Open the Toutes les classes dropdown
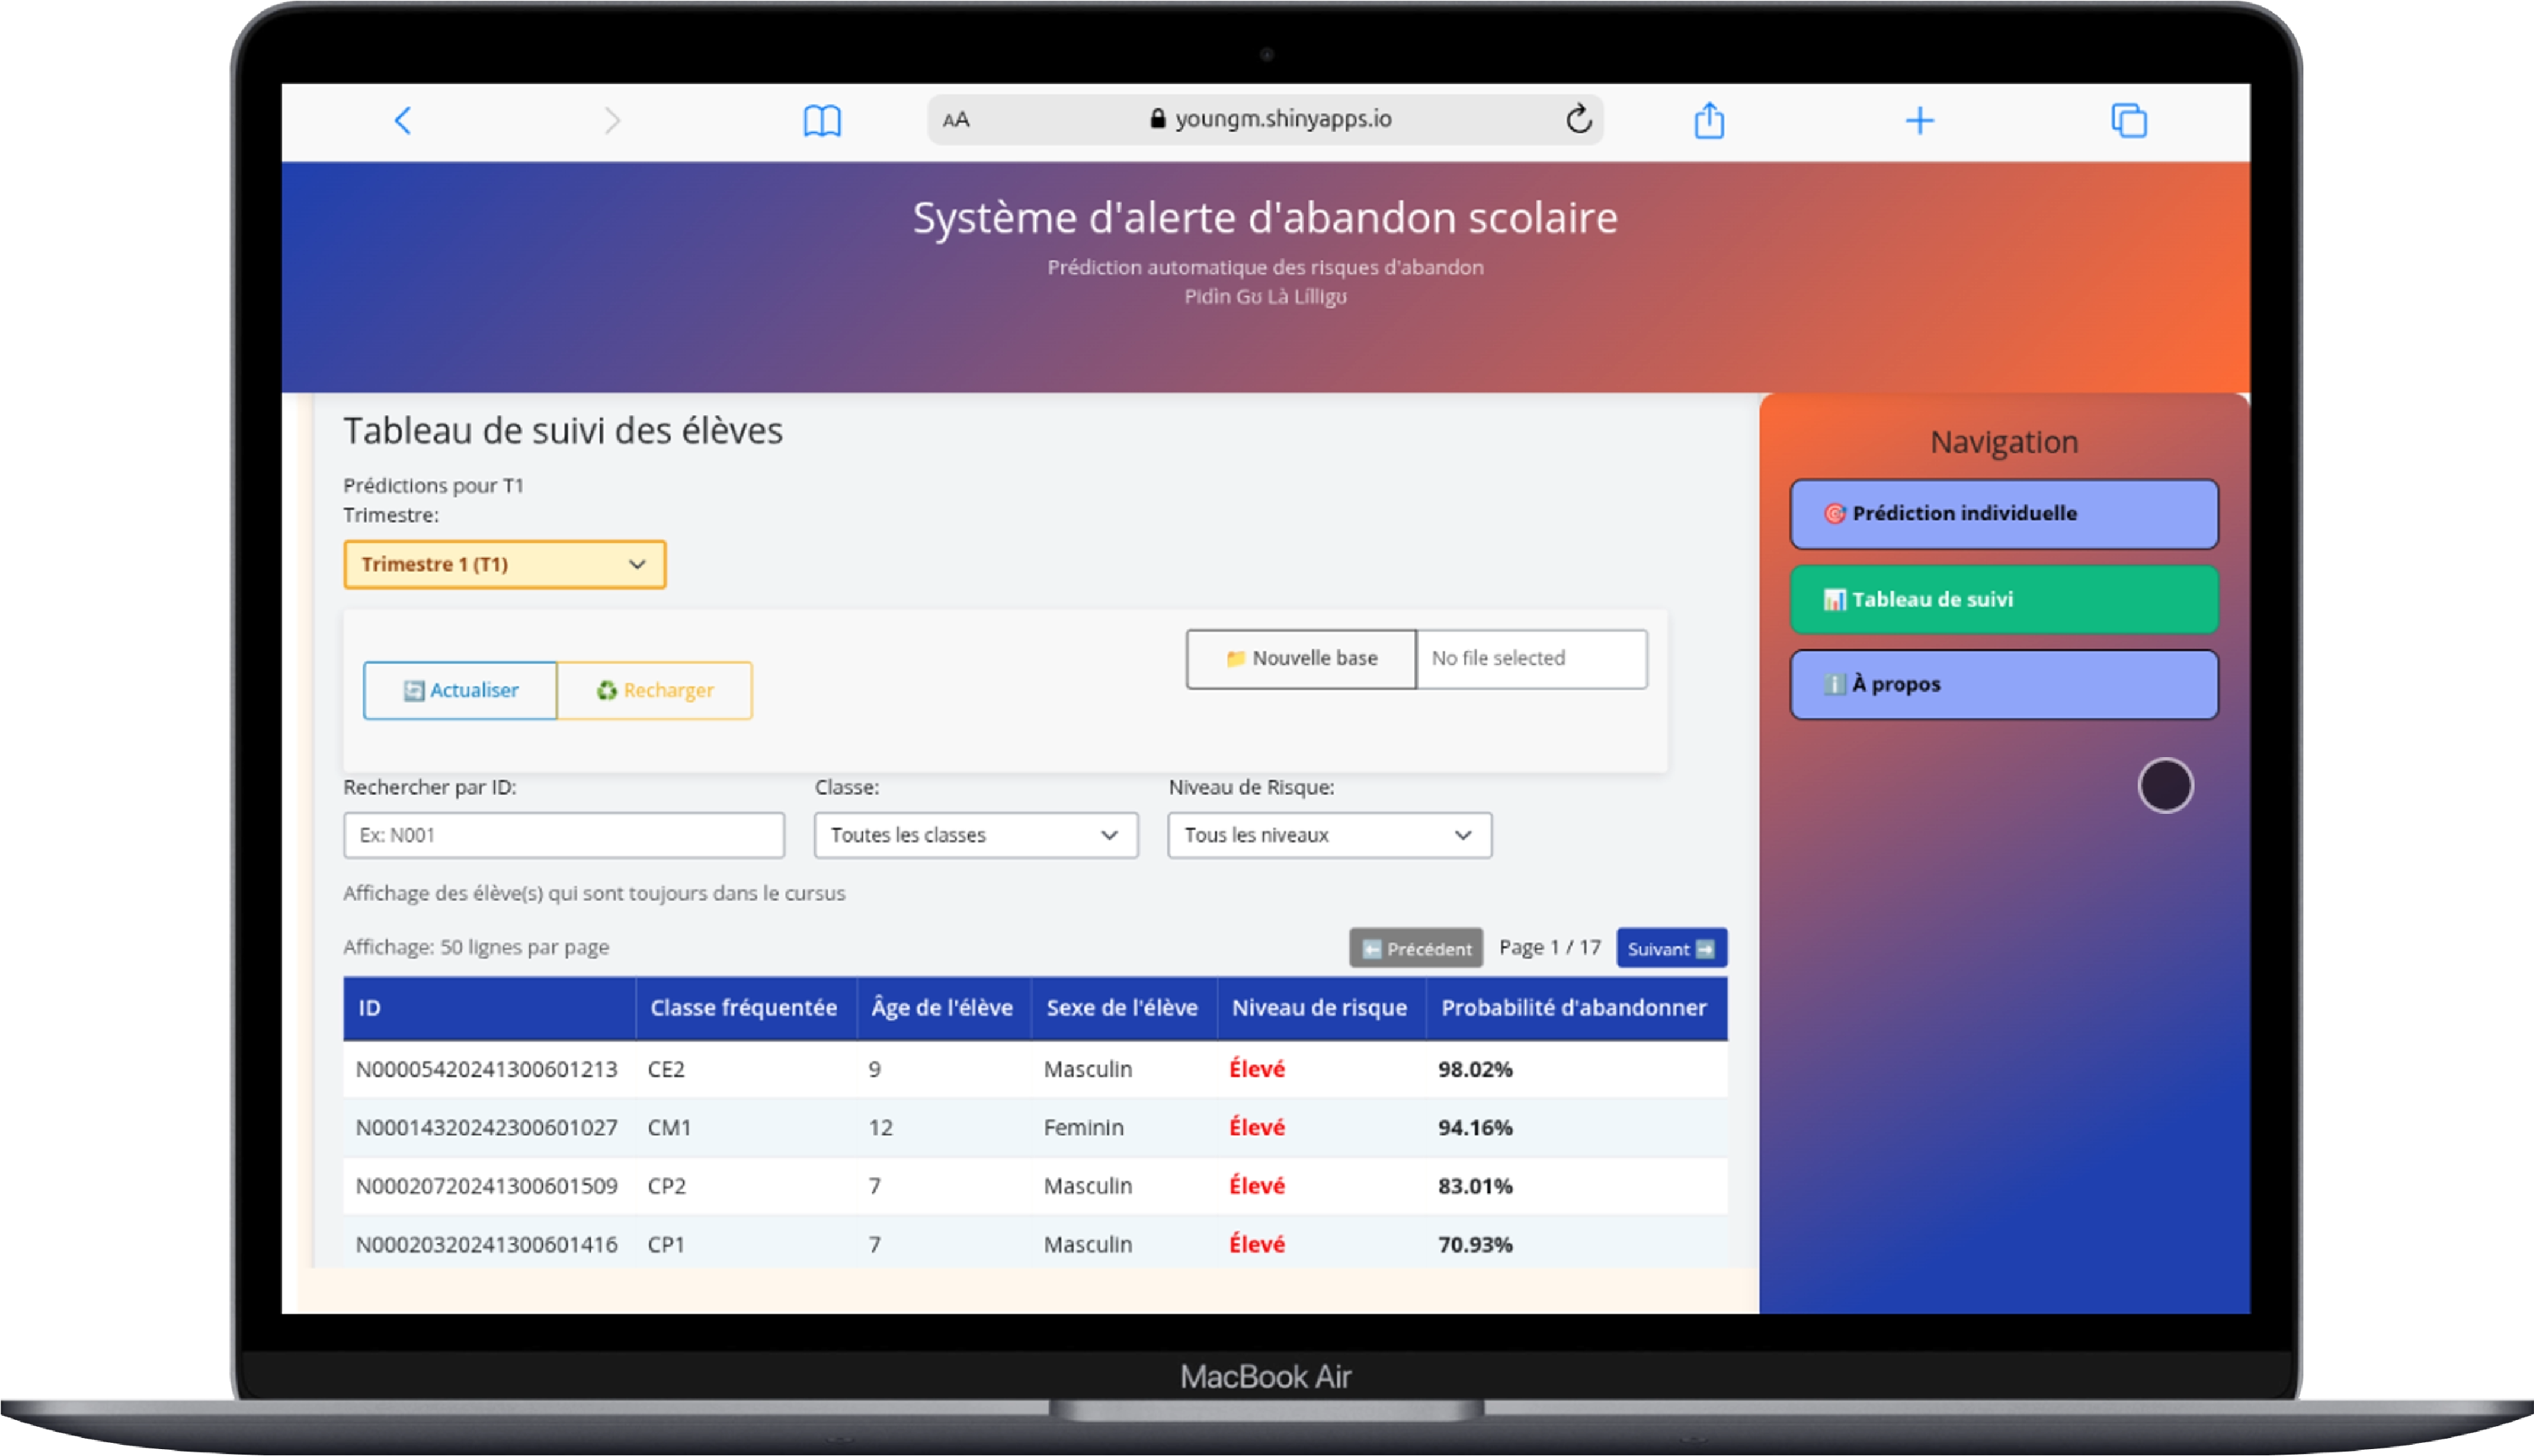2534x1456 pixels. 975,835
